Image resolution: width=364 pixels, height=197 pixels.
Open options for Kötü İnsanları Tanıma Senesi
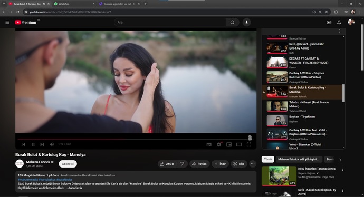point(343,169)
